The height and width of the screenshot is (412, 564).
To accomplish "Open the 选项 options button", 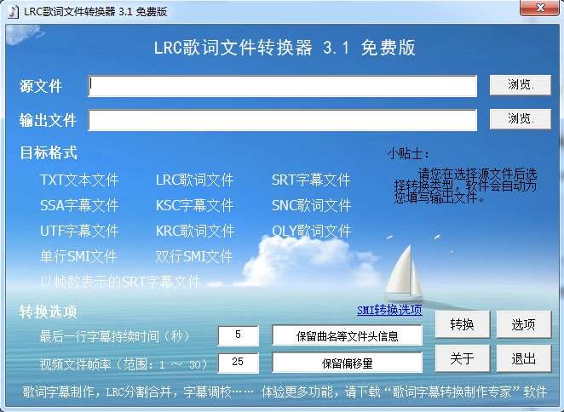I will point(524,324).
